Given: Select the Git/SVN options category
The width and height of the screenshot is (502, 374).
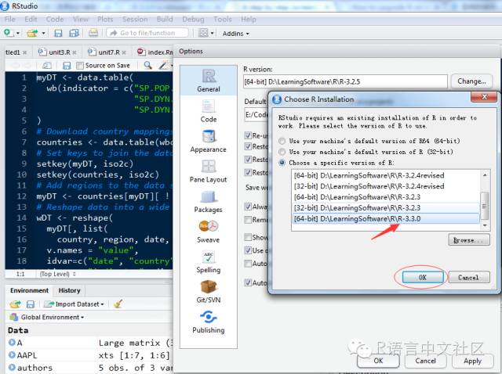Looking at the screenshot, I should tap(209, 291).
